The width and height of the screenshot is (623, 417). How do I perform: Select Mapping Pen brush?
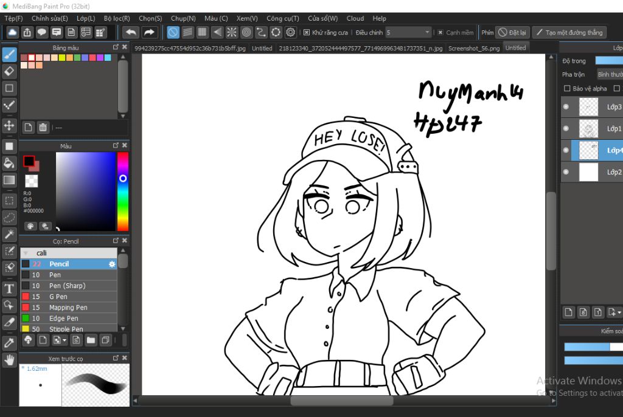coord(69,308)
